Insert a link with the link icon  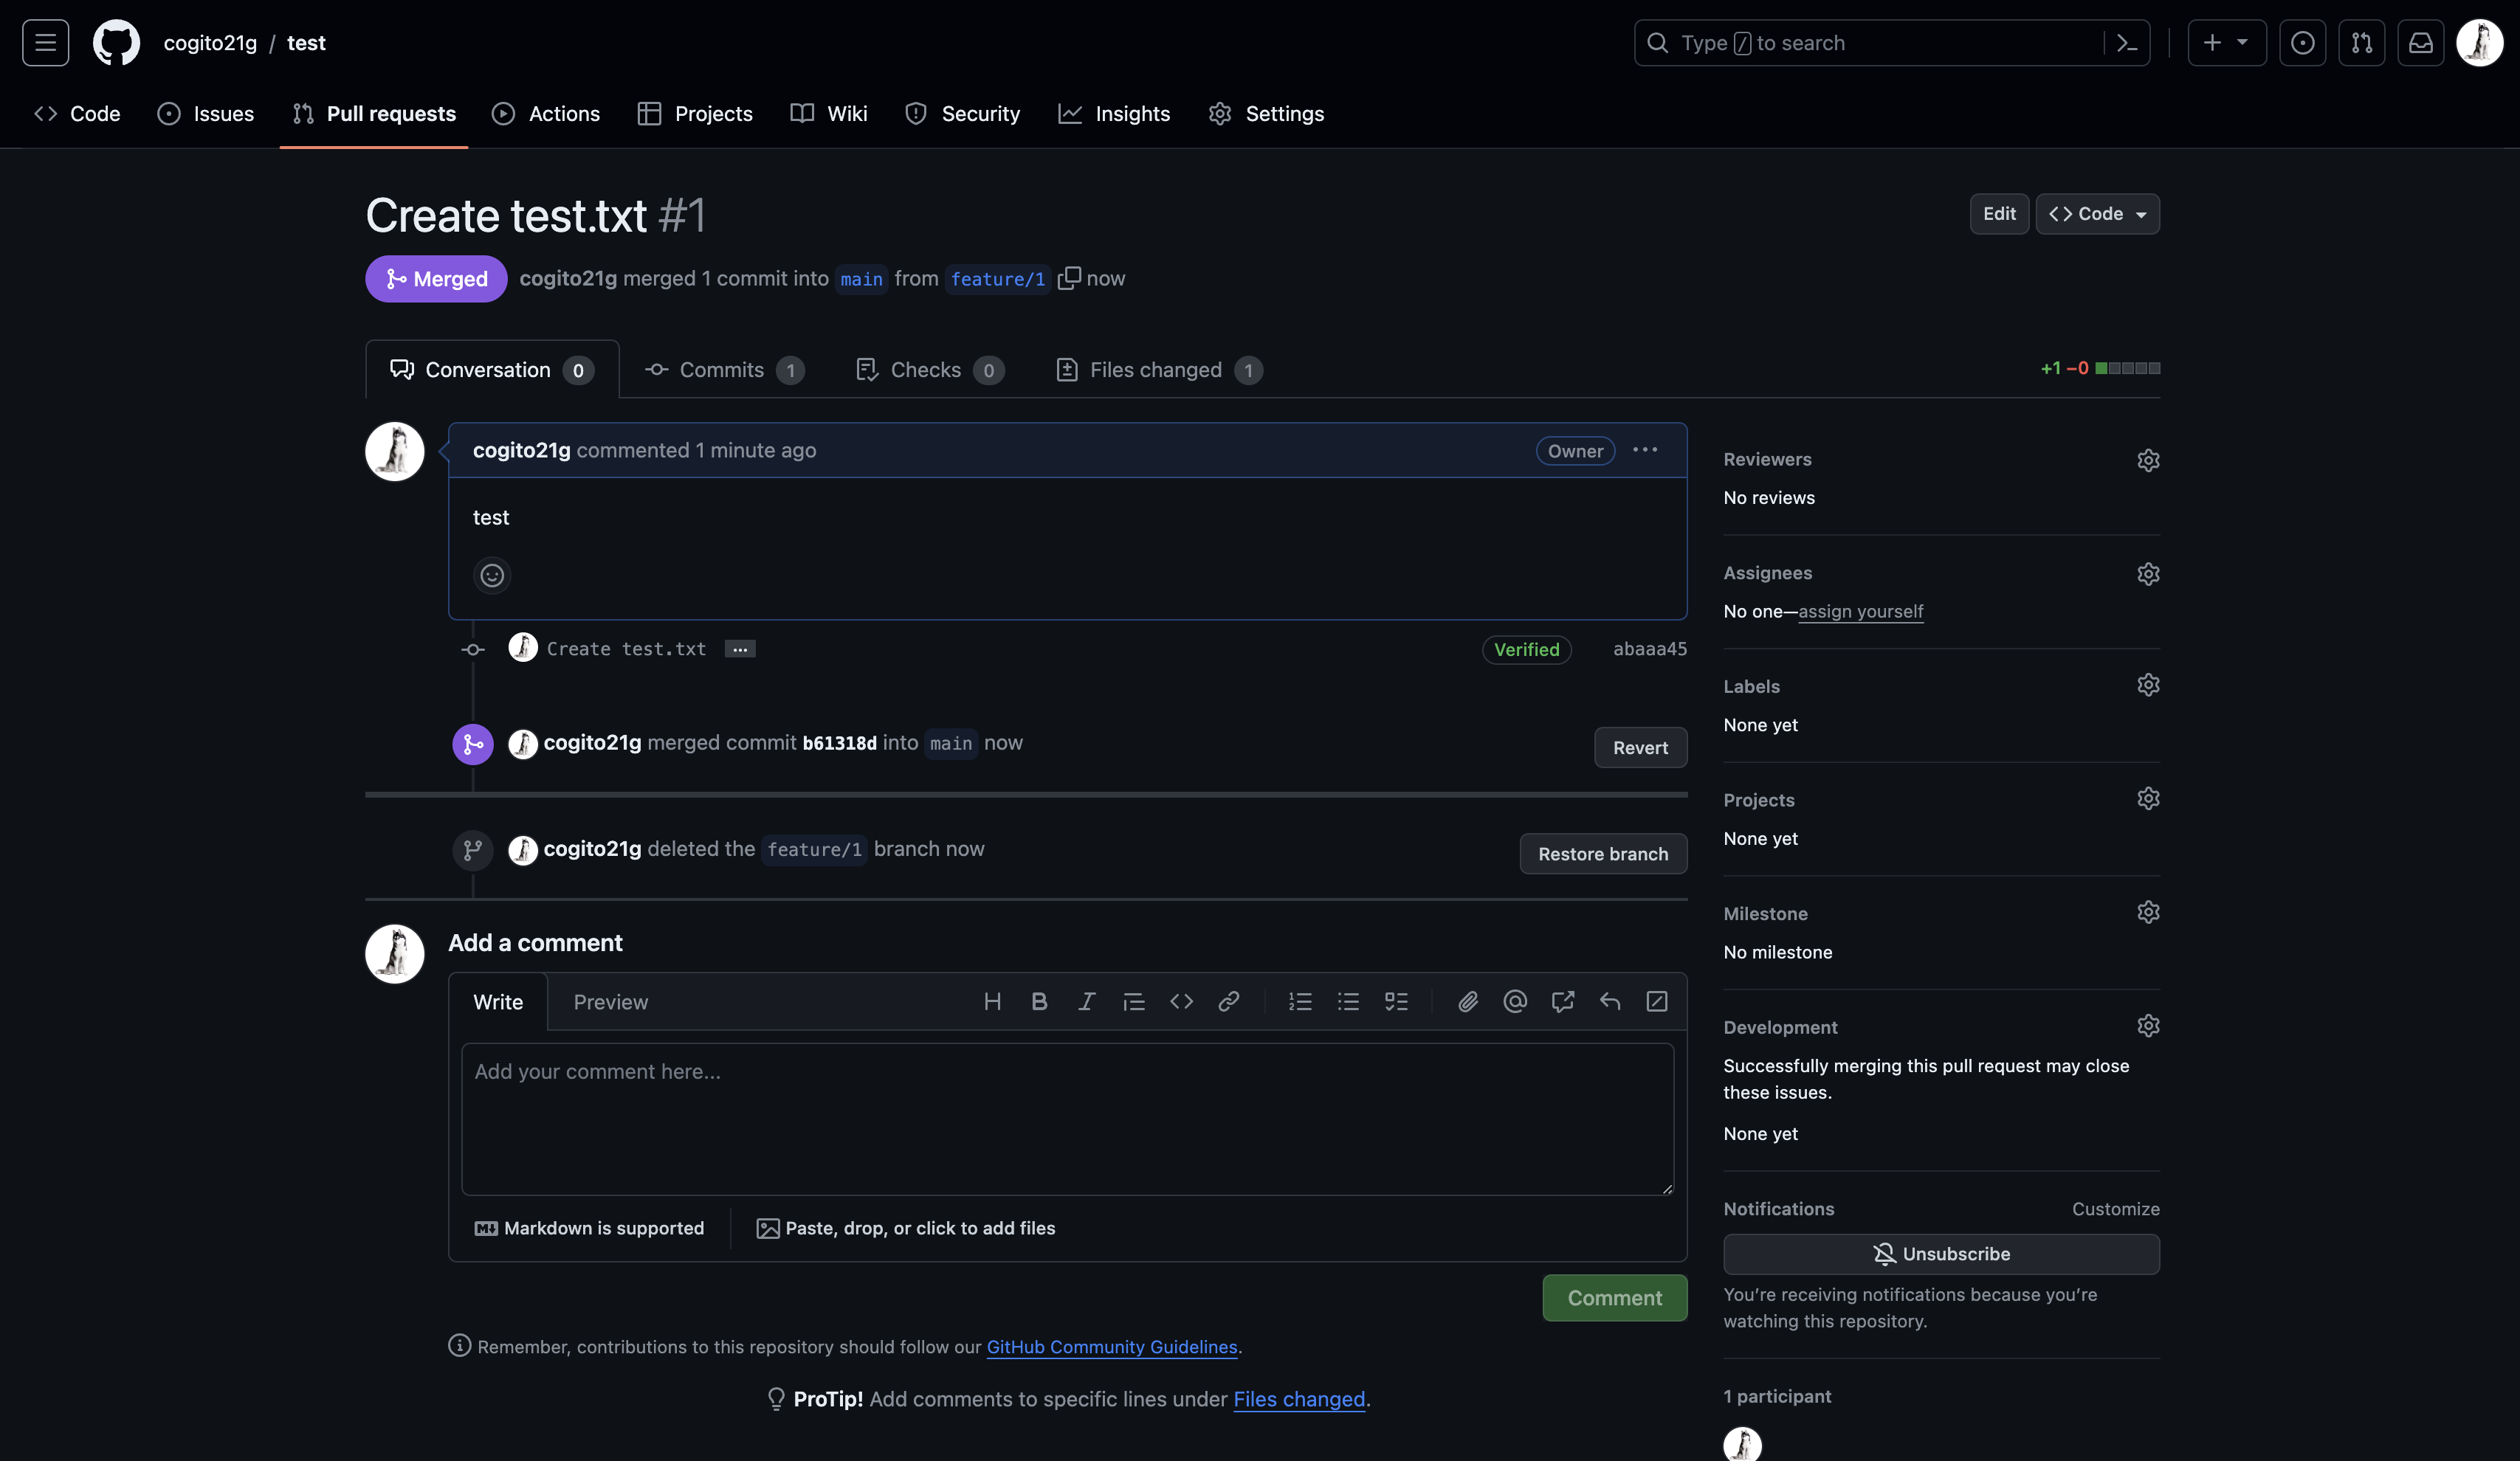(1228, 1001)
